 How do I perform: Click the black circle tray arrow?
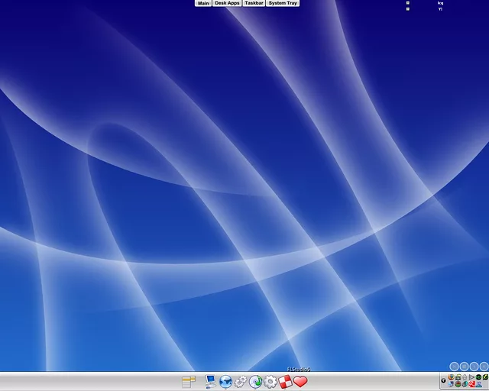coord(443,380)
